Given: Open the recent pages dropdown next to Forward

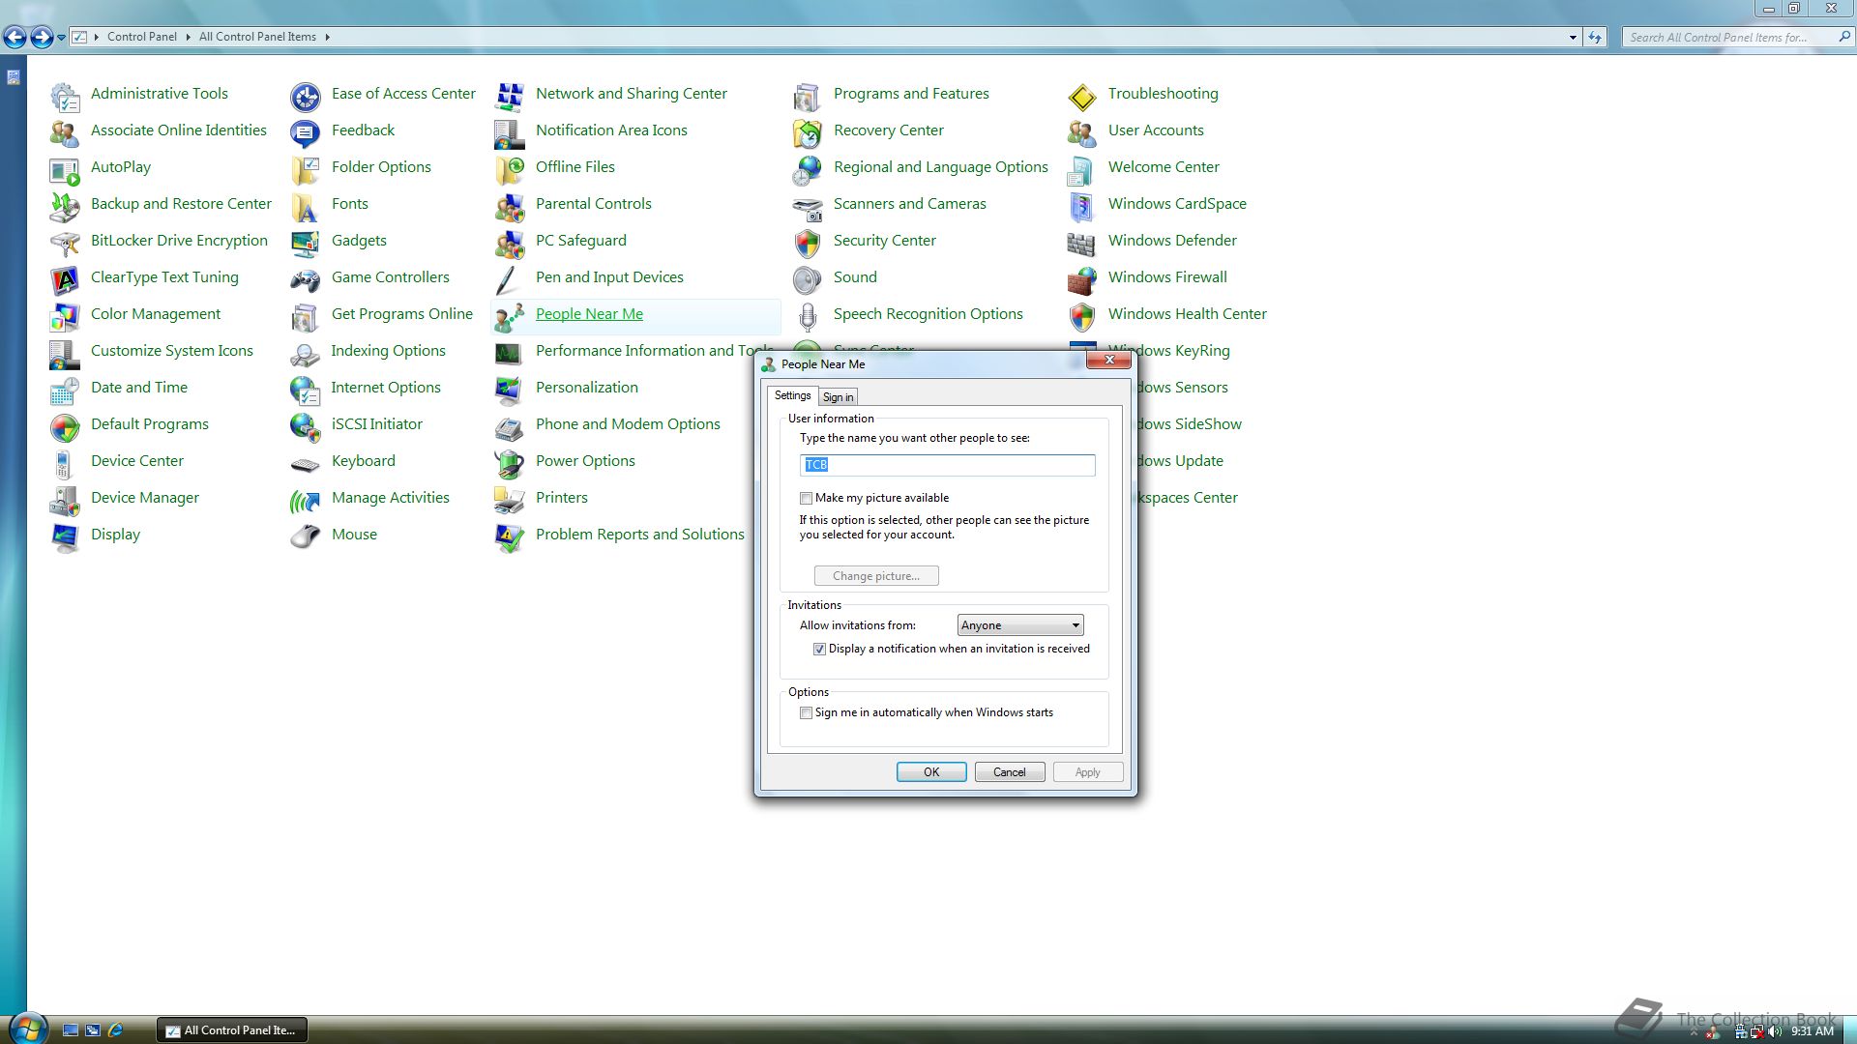Looking at the screenshot, I should click(x=61, y=38).
